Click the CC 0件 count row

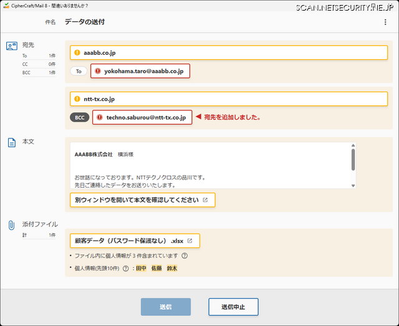pyautogui.click(x=39, y=64)
